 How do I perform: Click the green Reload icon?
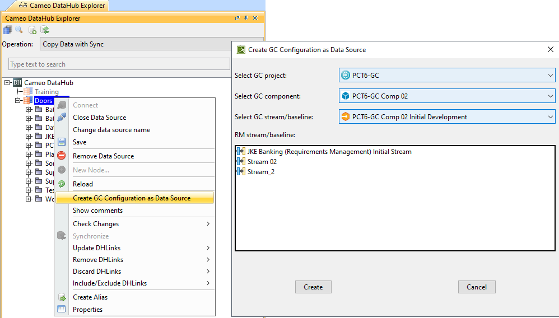[62, 184]
